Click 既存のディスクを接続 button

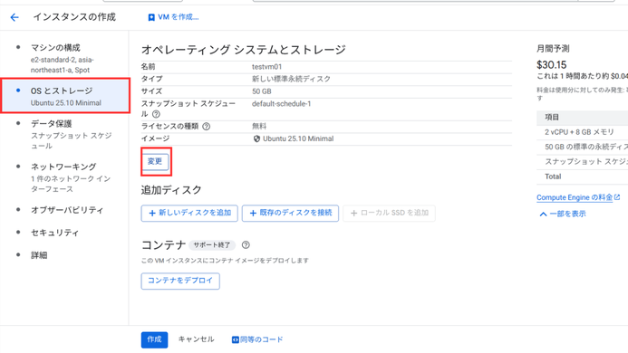click(x=290, y=213)
